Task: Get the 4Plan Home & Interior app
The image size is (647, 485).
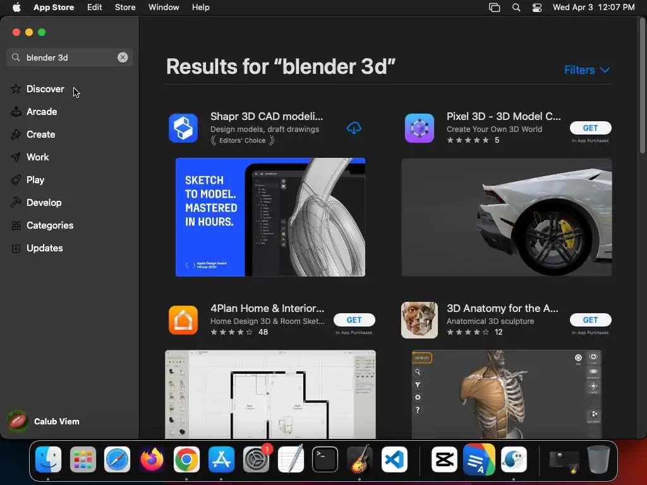Action: tap(354, 320)
